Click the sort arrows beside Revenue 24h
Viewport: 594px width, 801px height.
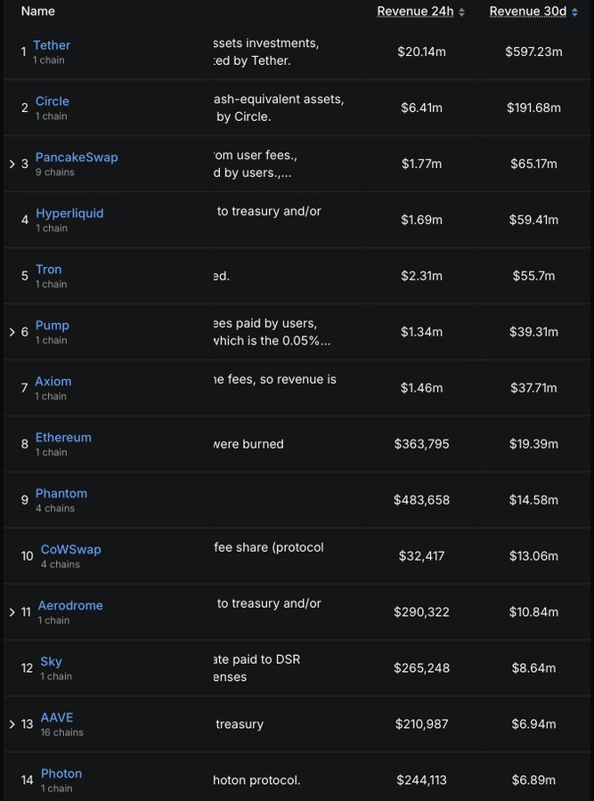click(x=462, y=12)
